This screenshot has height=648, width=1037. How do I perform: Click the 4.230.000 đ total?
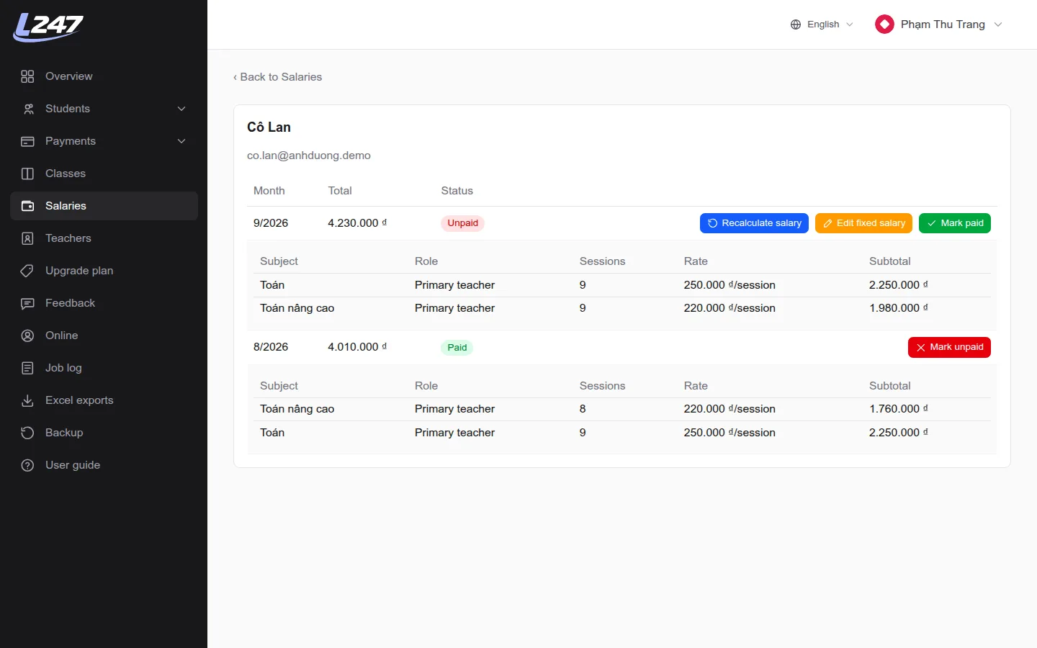tap(357, 223)
